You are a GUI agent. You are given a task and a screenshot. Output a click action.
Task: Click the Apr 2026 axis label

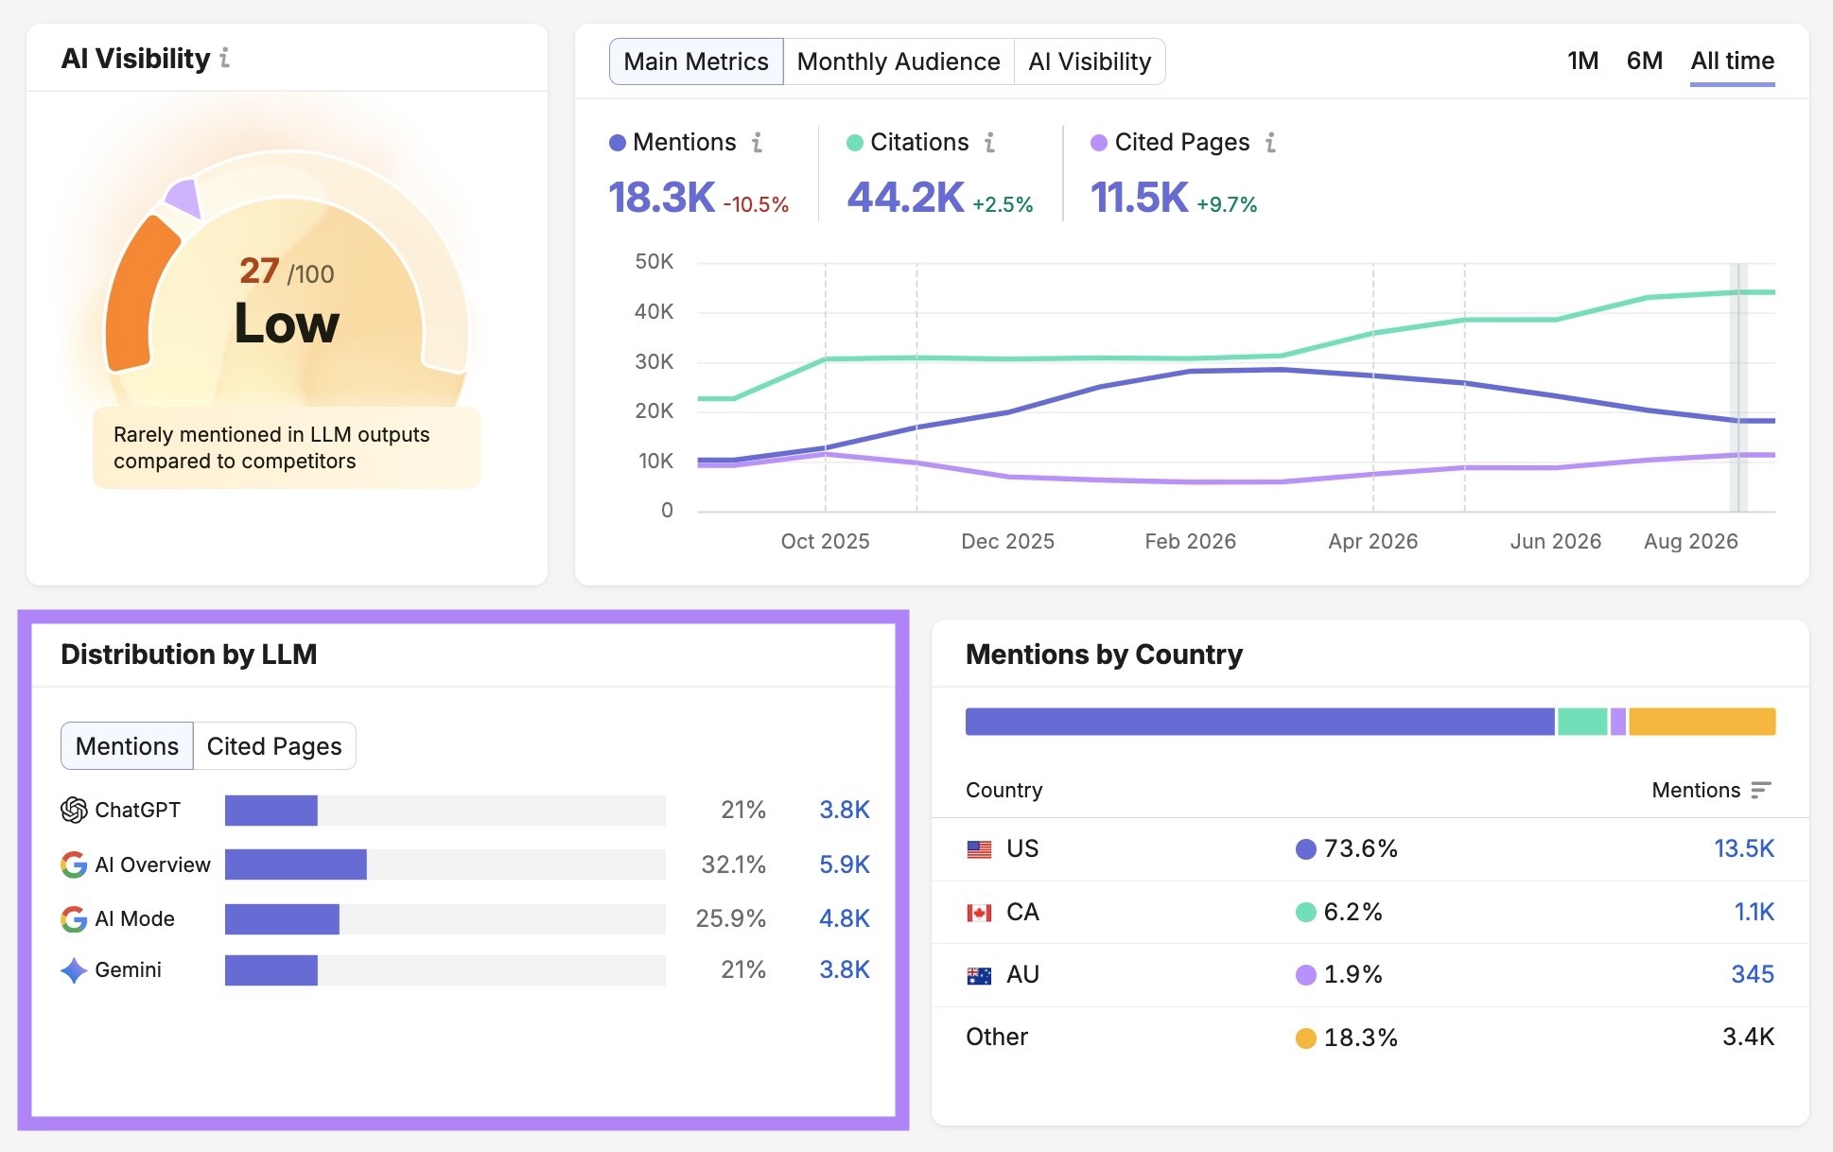[1372, 542]
